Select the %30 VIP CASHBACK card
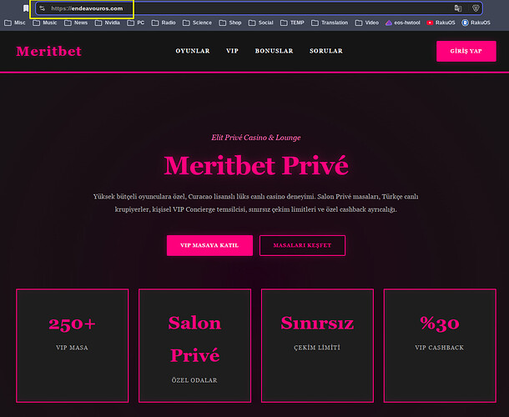 [x=440, y=345]
